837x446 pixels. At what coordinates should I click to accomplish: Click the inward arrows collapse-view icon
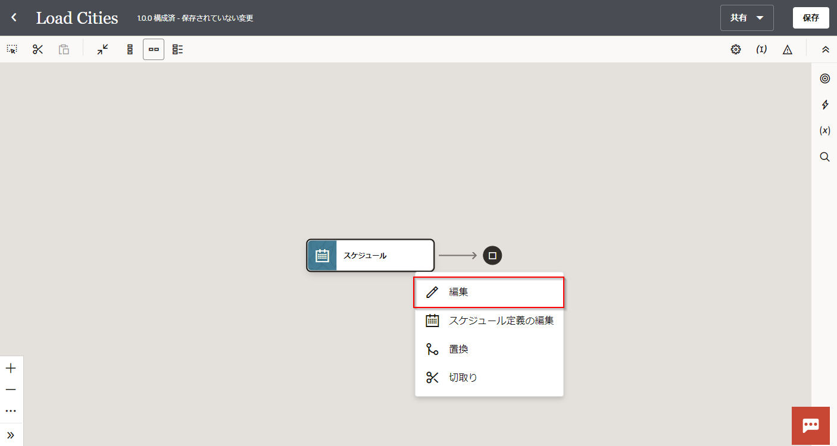(x=103, y=49)
